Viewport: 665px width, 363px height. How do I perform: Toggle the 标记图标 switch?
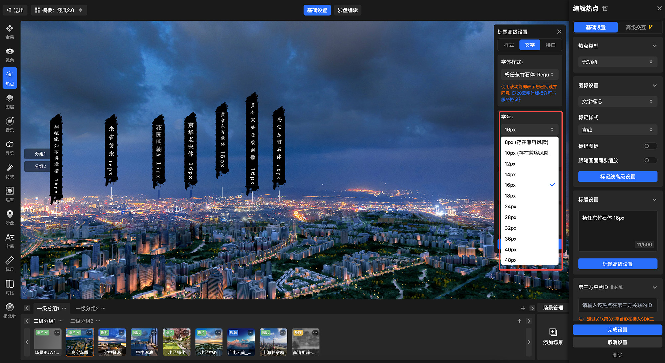tap(650, 146)
